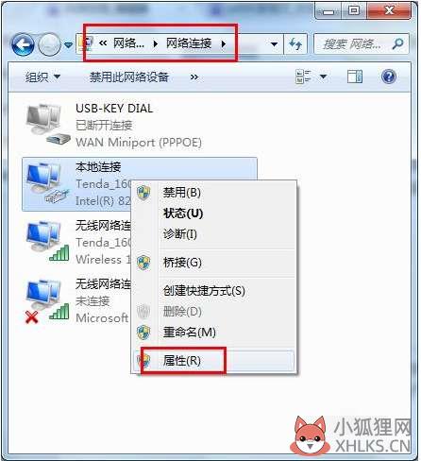Expand the view options dropdown arrow
The width and height of the screenshot is (421, 461).
323,77
